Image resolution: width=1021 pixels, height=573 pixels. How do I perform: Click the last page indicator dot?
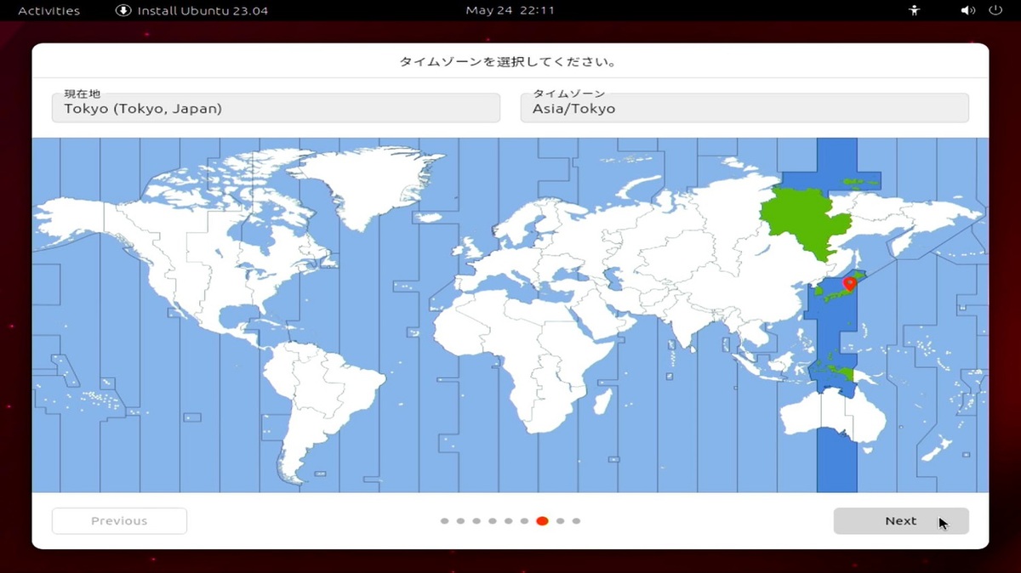point(576,521)
